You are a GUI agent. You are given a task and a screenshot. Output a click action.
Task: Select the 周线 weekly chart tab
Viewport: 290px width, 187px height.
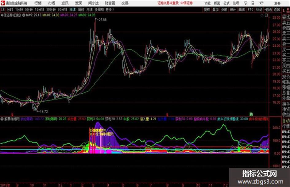[x=81, y=10]
